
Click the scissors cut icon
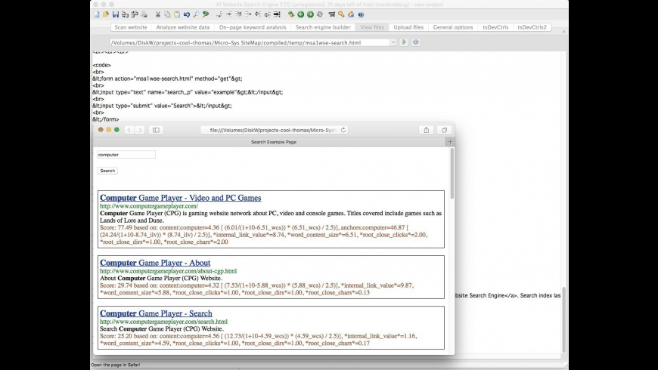coord(158,14)
